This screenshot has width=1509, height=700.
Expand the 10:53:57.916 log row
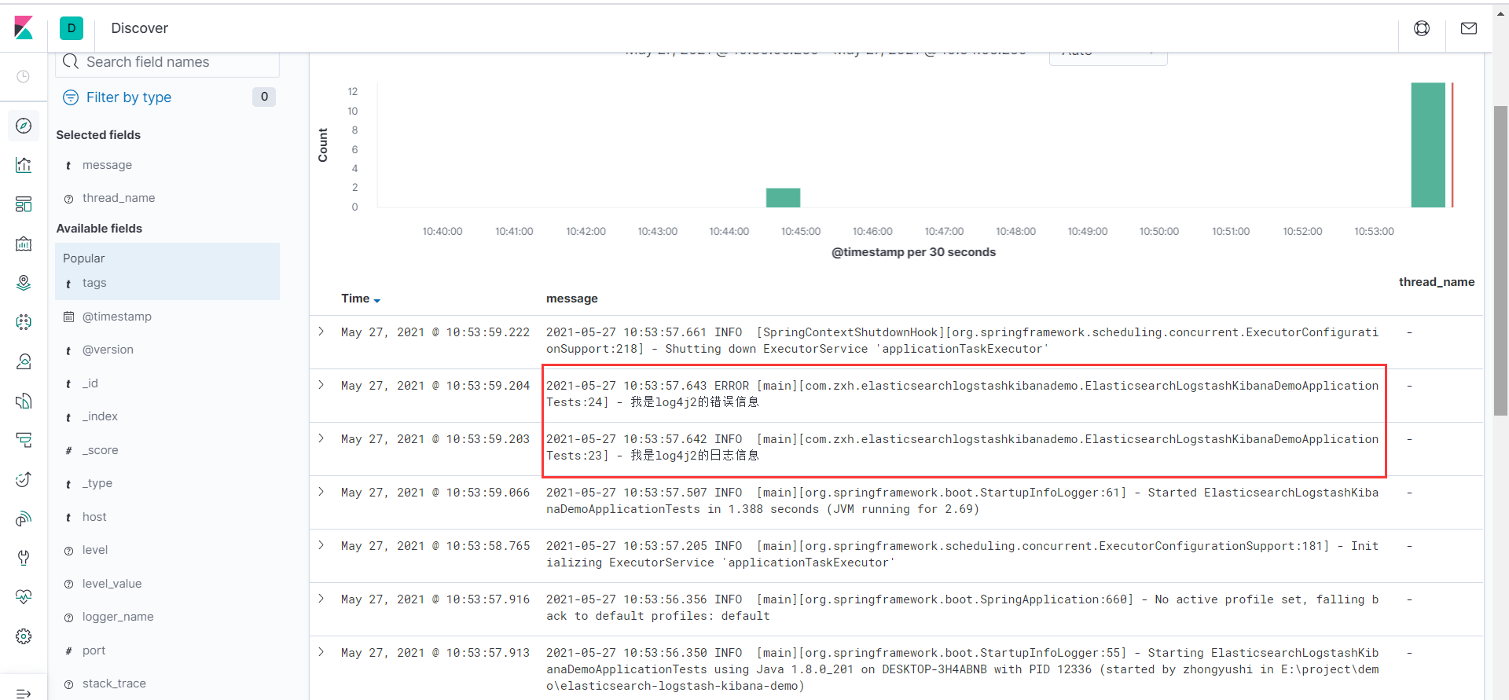[321, 599]
